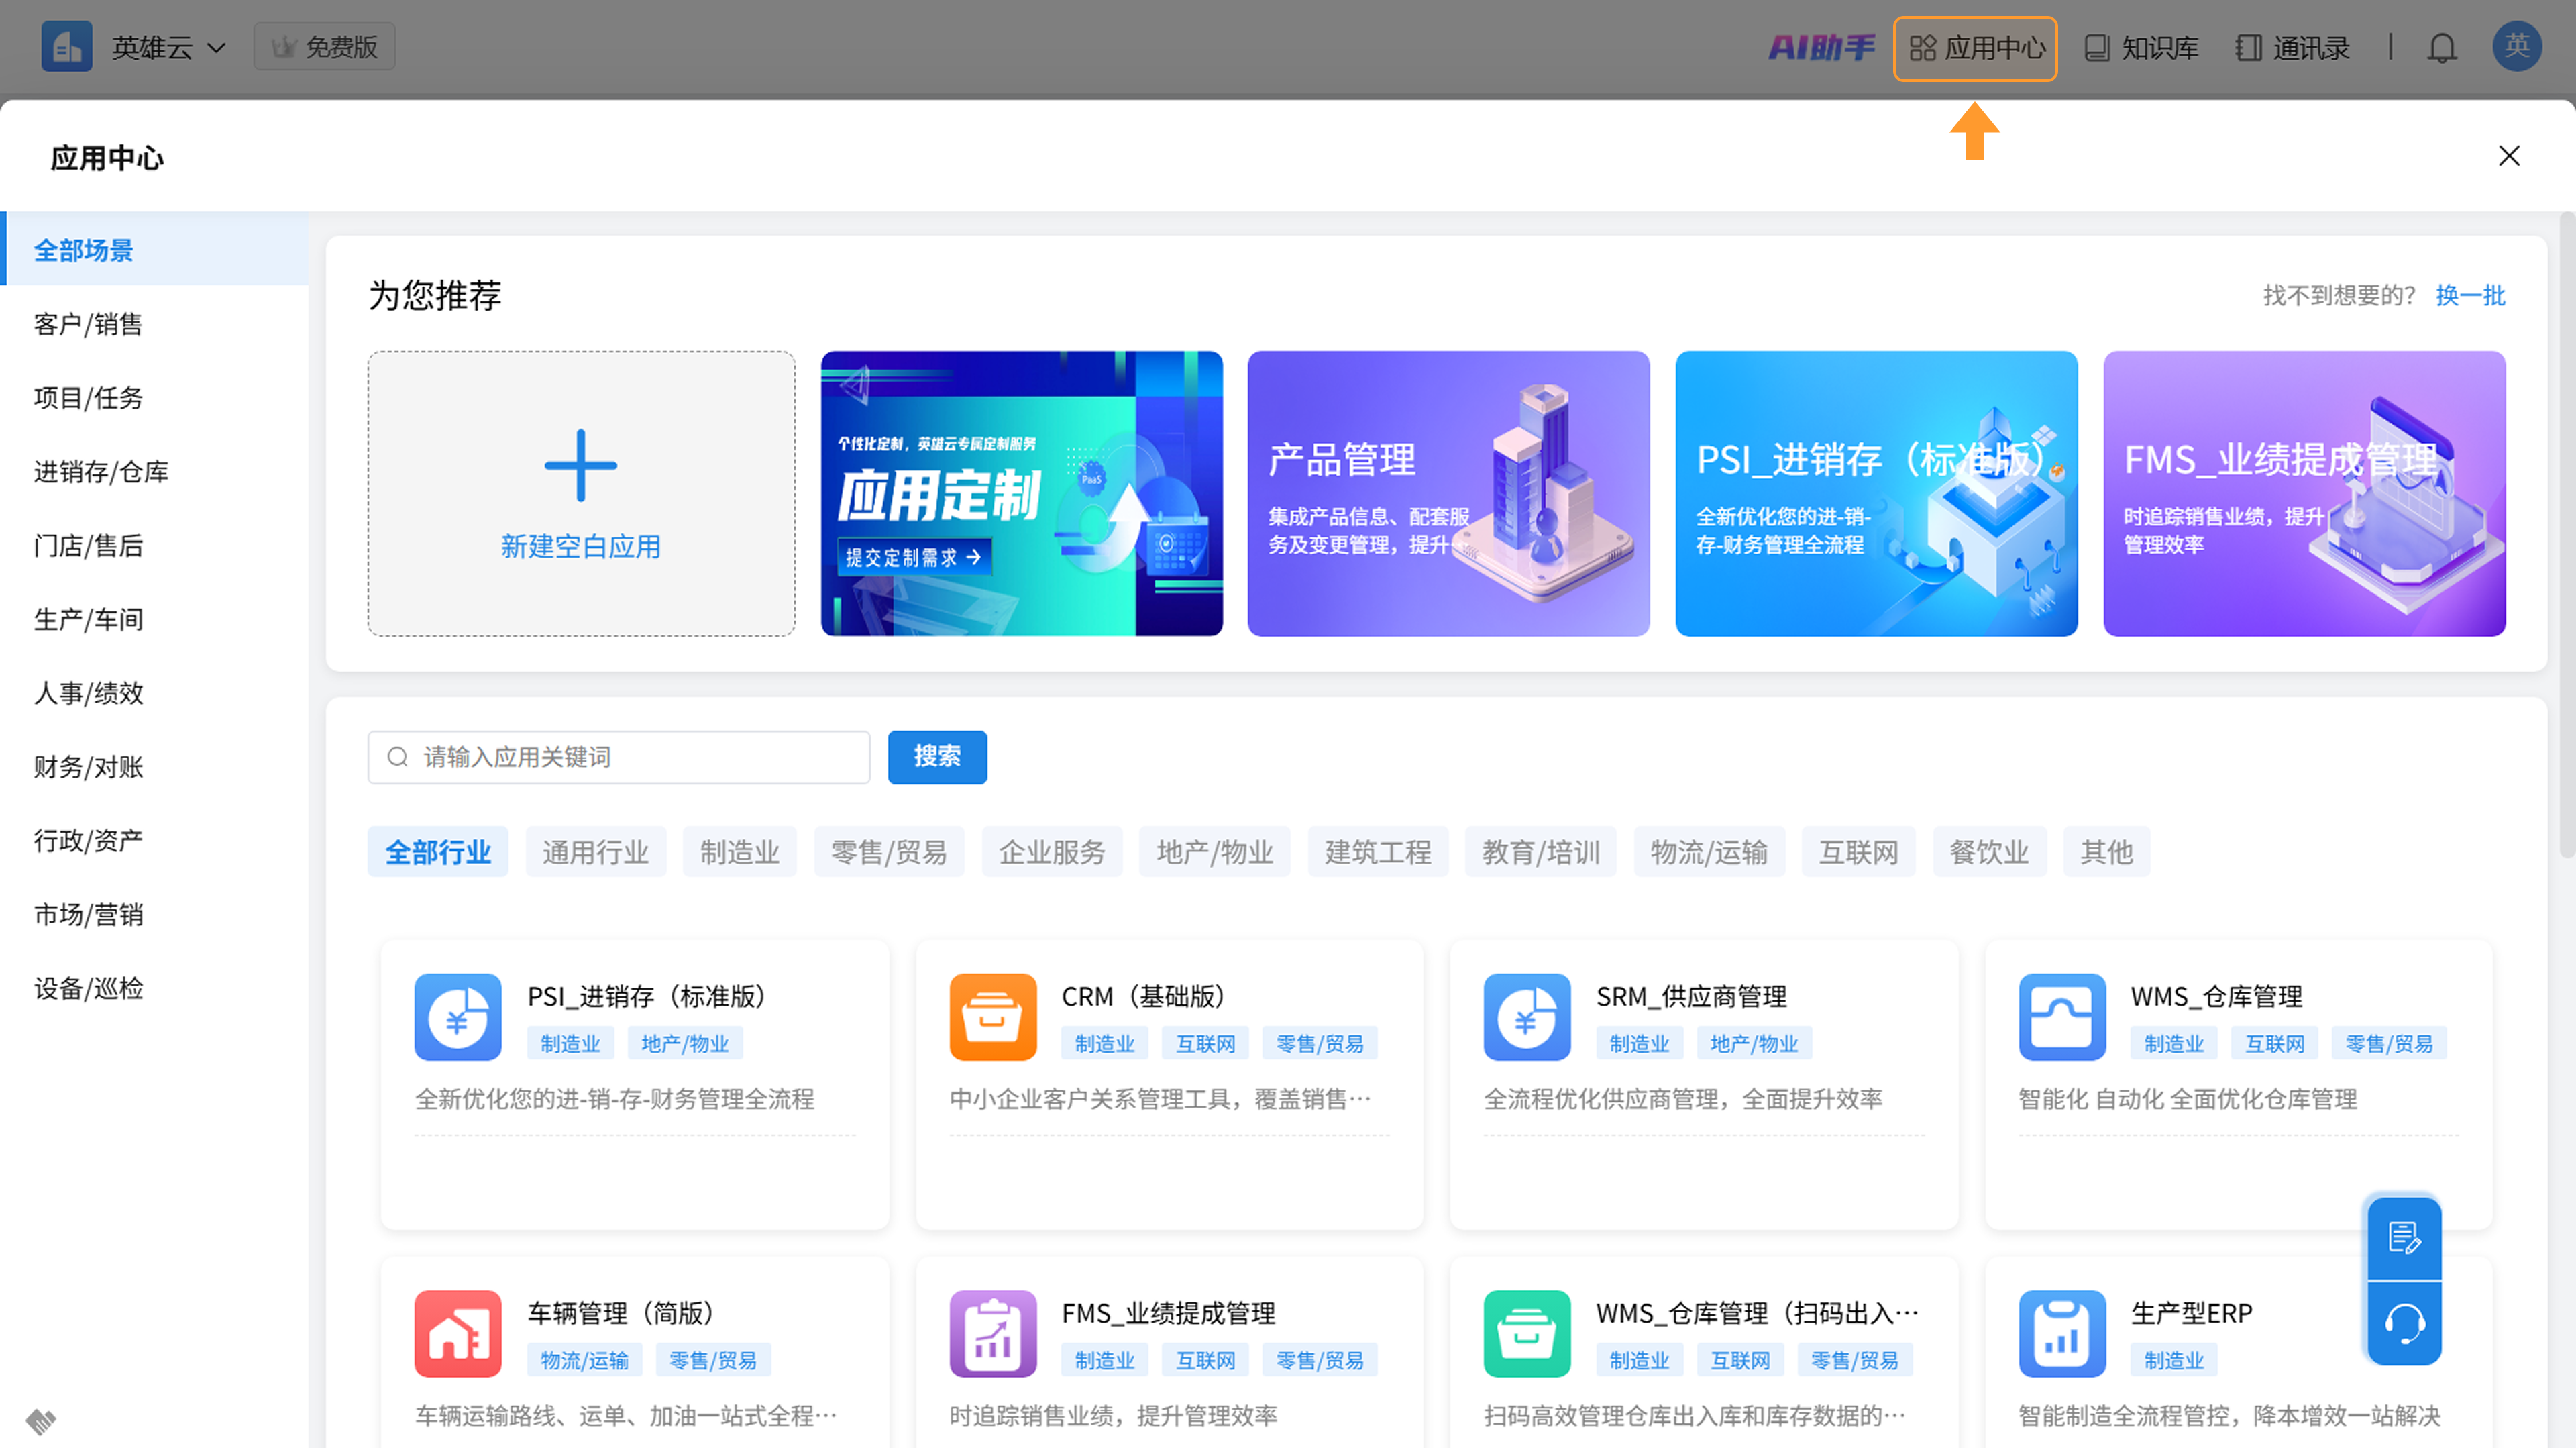The width and height of the screenshot is (2576, 1448).
Task: Select 财务/对账 scene category
Action: [x=155, y=767]
